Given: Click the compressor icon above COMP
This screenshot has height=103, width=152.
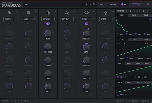Looking at the screenshot, I should [28, 13].
